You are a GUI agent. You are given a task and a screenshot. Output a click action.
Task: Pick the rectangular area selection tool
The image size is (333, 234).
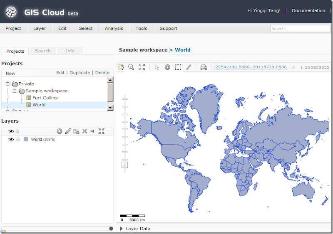pyautogui.click(x=178, y=67)
